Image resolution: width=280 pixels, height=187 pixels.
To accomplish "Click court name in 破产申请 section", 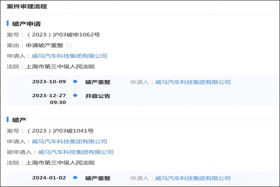I will point(60,66).
